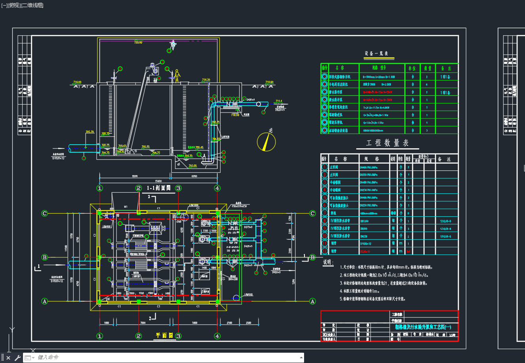Click the 711.4 elevation label

(x=279, y=101)
